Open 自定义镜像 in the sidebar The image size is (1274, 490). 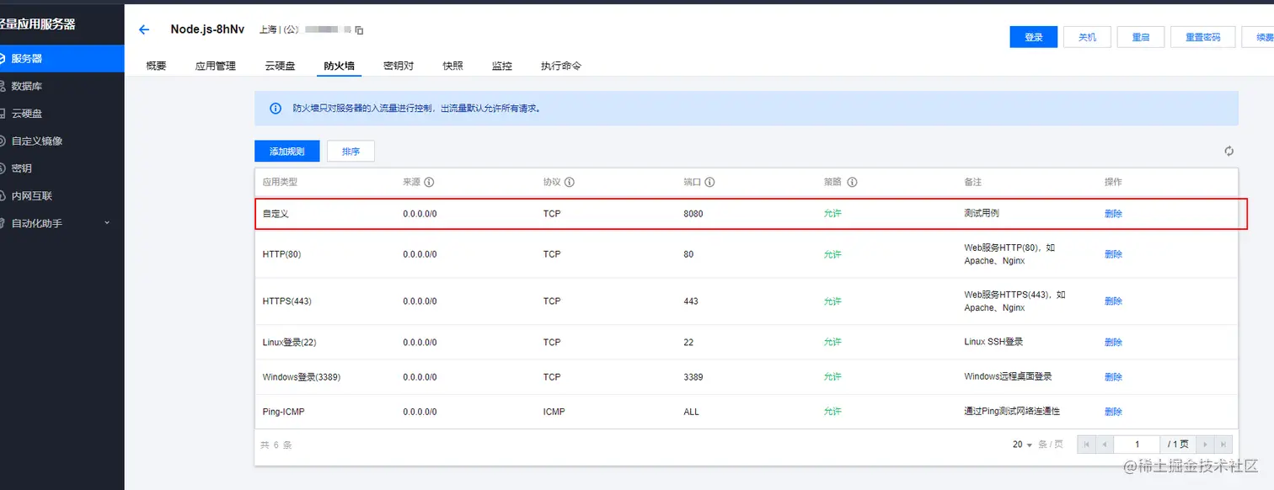(37, 141)
